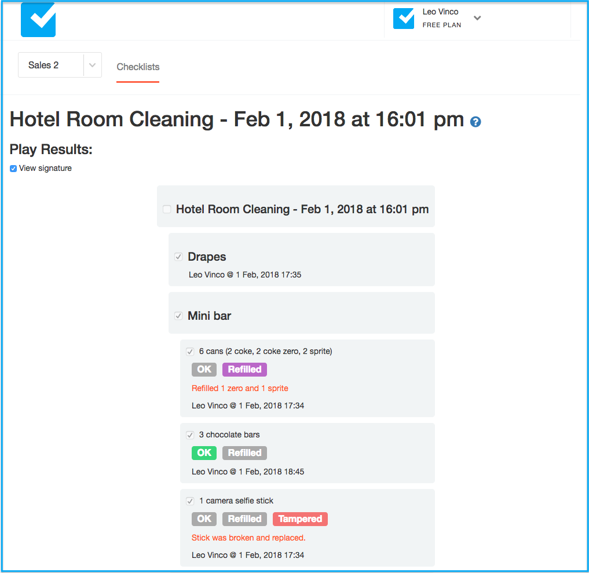589x573 pixels.
Task: Check the Hotel Room Cleaning header checkbox
Action: [167, 209]
